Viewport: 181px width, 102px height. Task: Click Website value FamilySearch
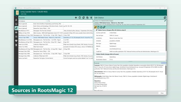113,46
